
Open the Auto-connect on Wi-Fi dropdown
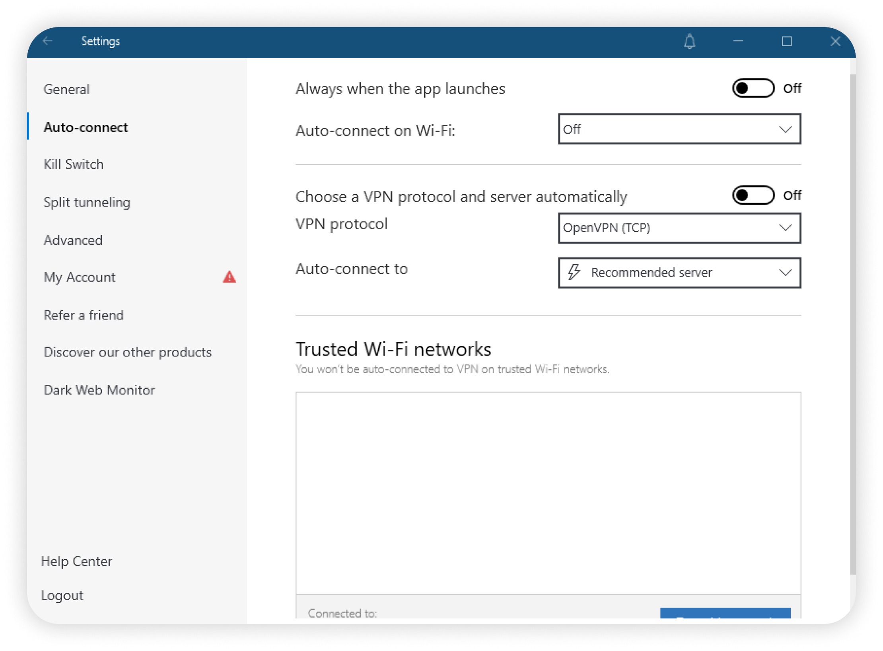tap(679, 129)
